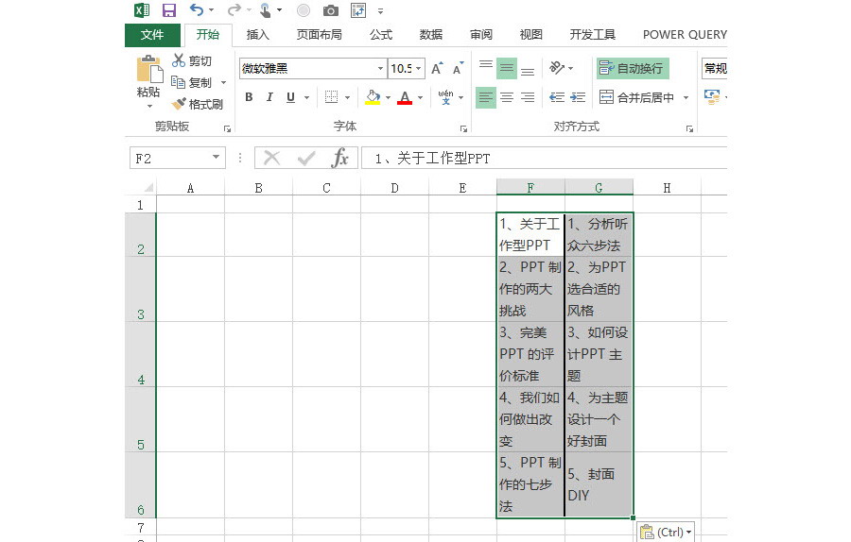Screen dimensions: 851x542
Task: Click the Paste clipboard icon
Action: click(148, 71)
